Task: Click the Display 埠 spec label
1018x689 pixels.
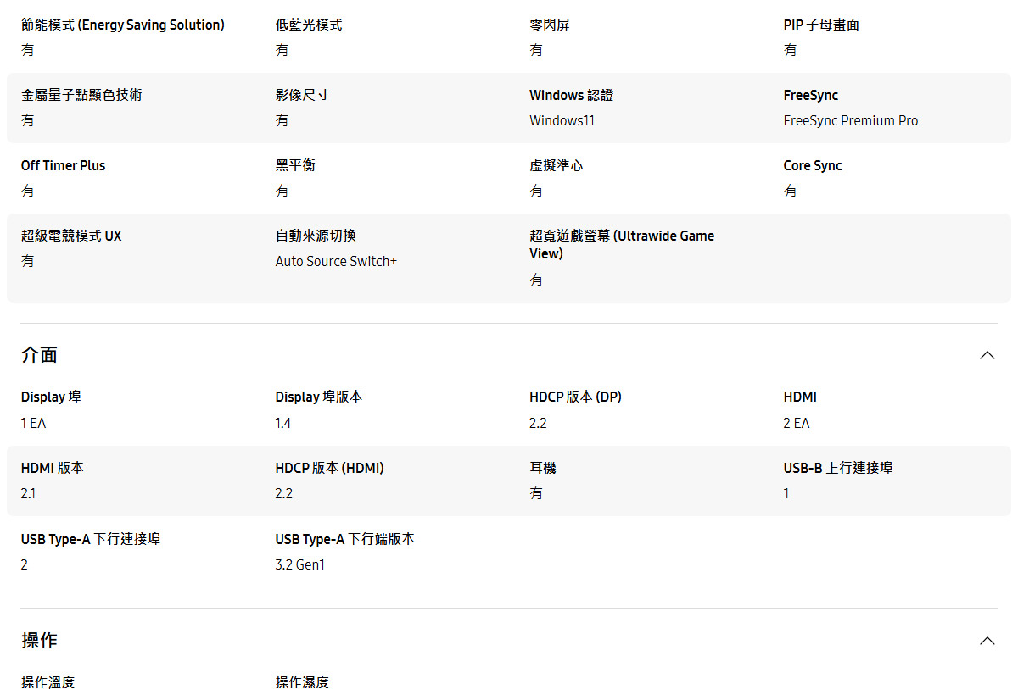Action: [51, 397]
